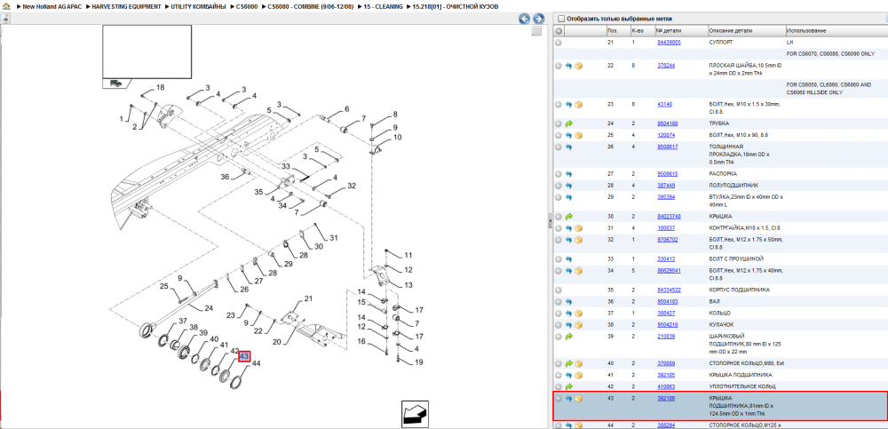Click the diagram overview thumbnail box
888x429 pixels.
tap(147, 52)
